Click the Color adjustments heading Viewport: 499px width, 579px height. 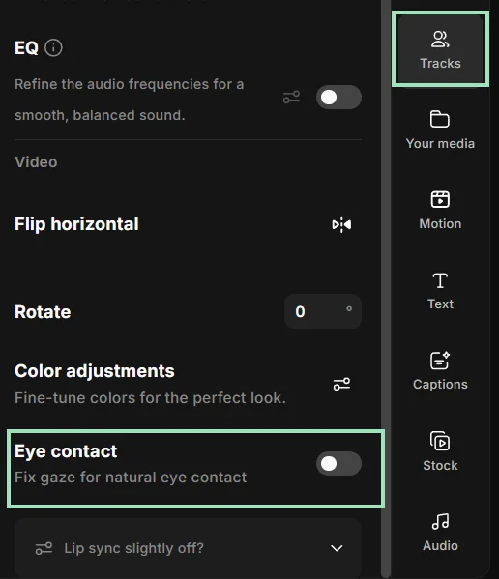click(x=95, y=371)
